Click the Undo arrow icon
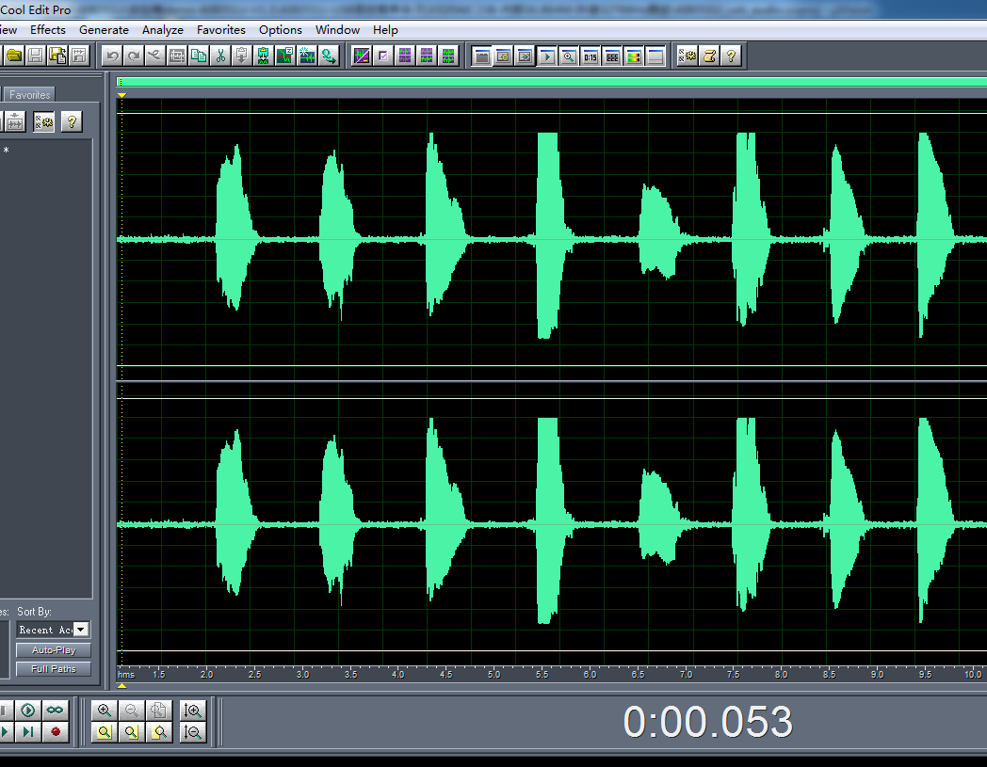Viewport: 987px width, 767px height. click(112, 56)
